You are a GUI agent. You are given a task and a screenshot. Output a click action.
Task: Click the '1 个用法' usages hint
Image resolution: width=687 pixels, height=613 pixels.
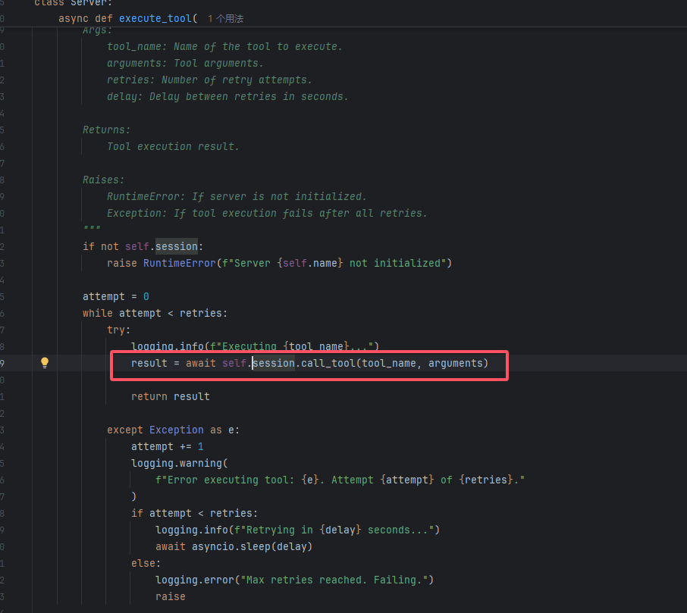pyautogui.click(x=226, y=19)
